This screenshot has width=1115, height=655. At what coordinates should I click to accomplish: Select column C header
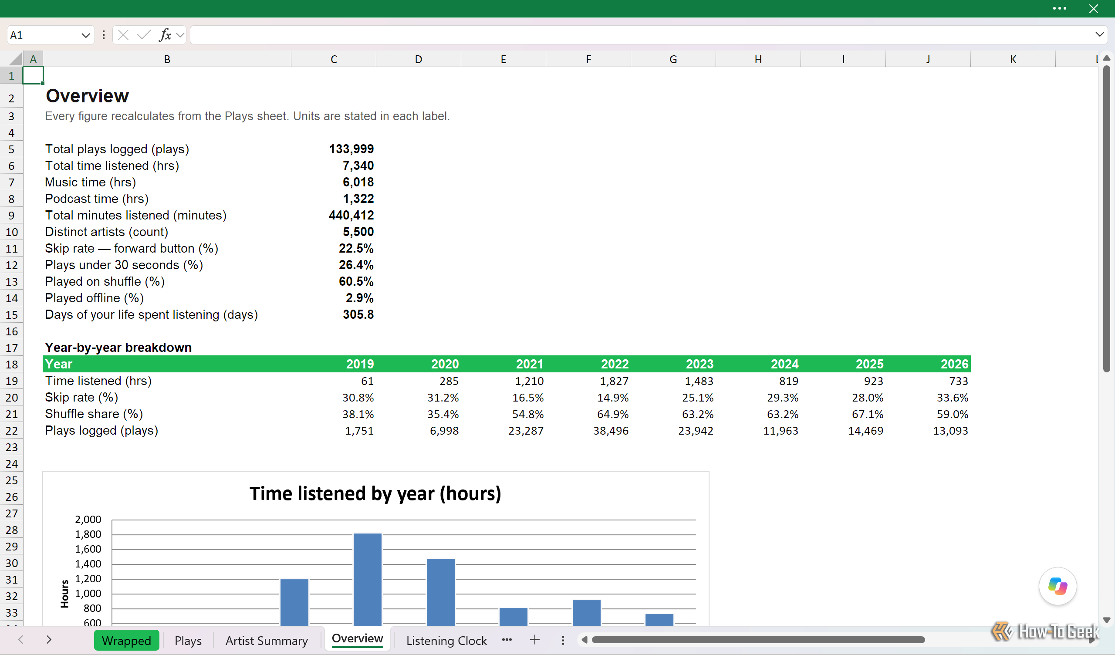click(334, 59)
